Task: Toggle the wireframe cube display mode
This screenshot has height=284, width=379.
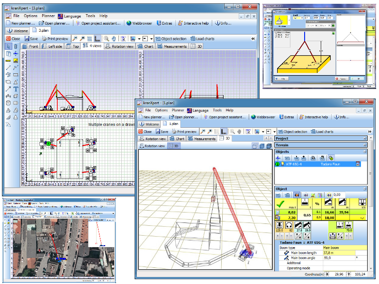Action: pos(254,146)
